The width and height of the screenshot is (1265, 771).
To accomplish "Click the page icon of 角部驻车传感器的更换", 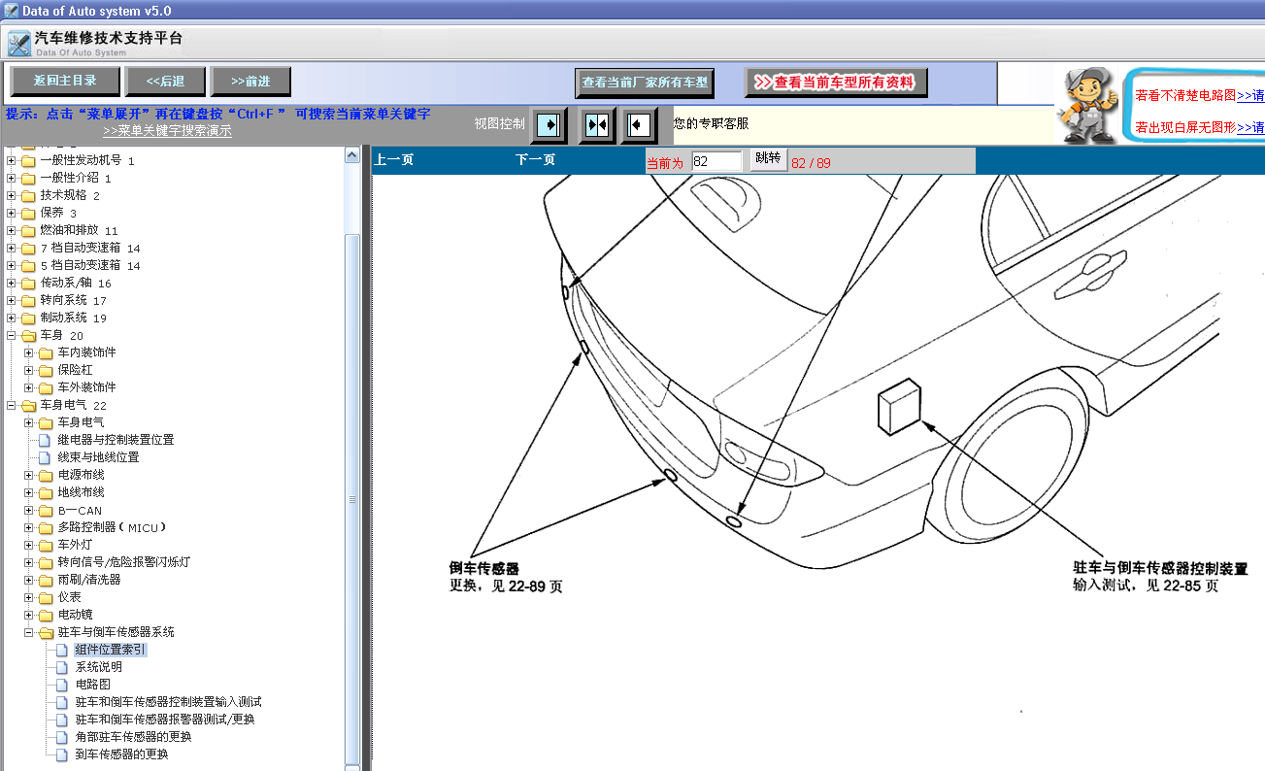I will click(62, 737).
